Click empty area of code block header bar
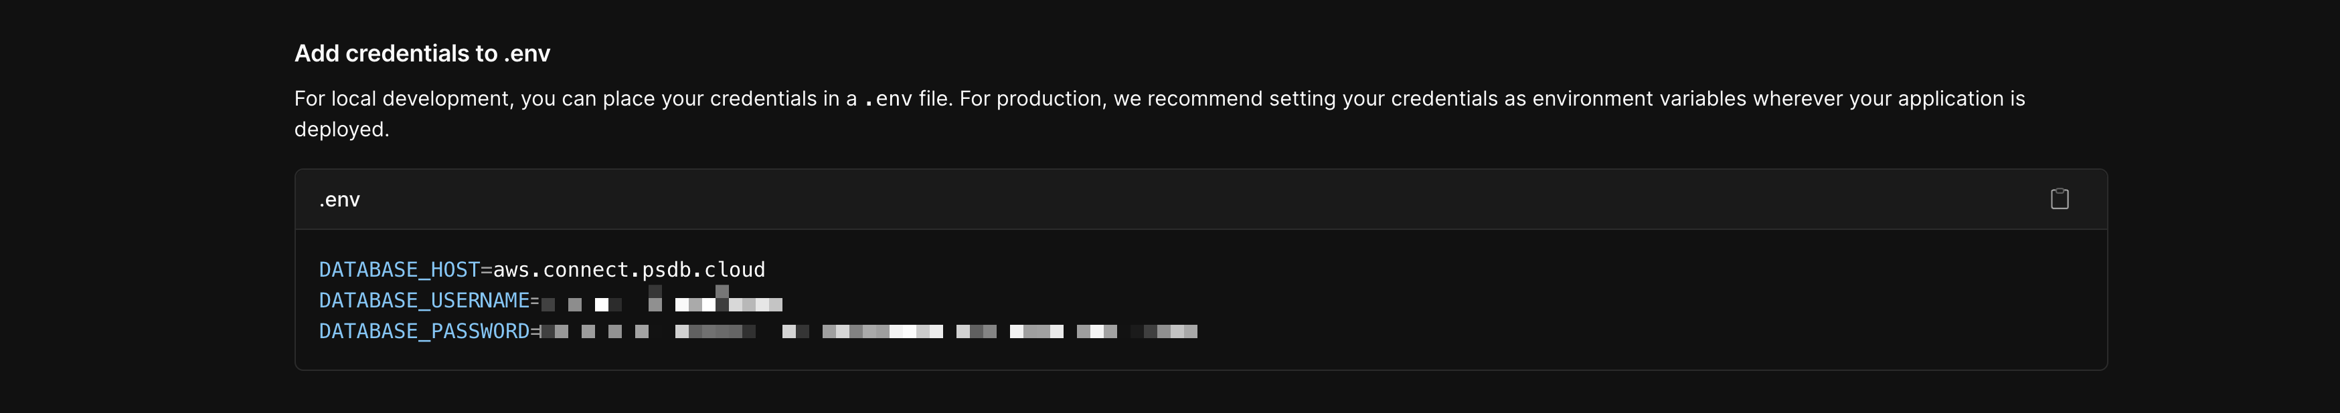Image resolution: width=2340 pixels, height=413 pixels. (1181, 200)
